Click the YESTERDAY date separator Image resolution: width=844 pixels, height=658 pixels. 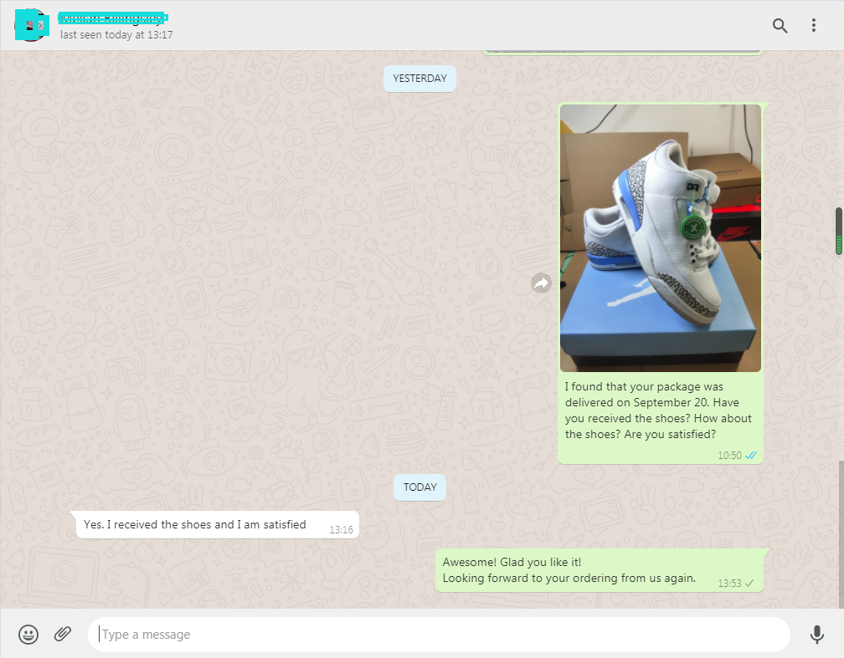pos(419,79)
